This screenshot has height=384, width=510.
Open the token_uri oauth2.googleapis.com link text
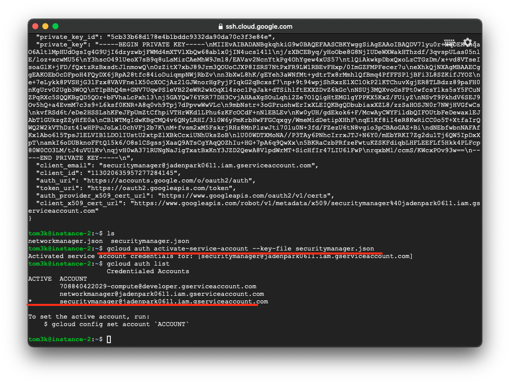coord(160,188)
